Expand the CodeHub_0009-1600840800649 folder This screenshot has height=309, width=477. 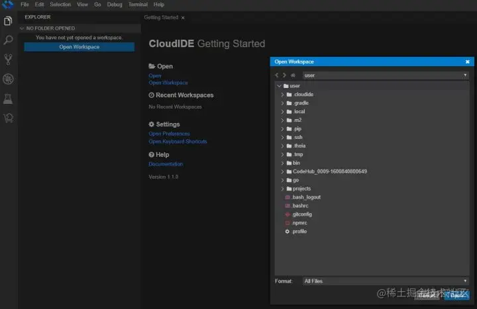point(282,171)
